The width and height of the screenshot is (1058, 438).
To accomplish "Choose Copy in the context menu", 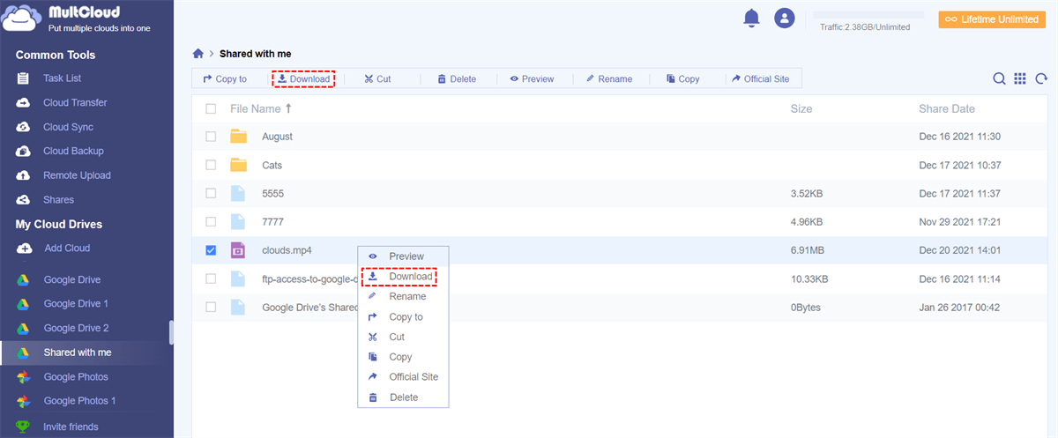I will click(403, 357).
